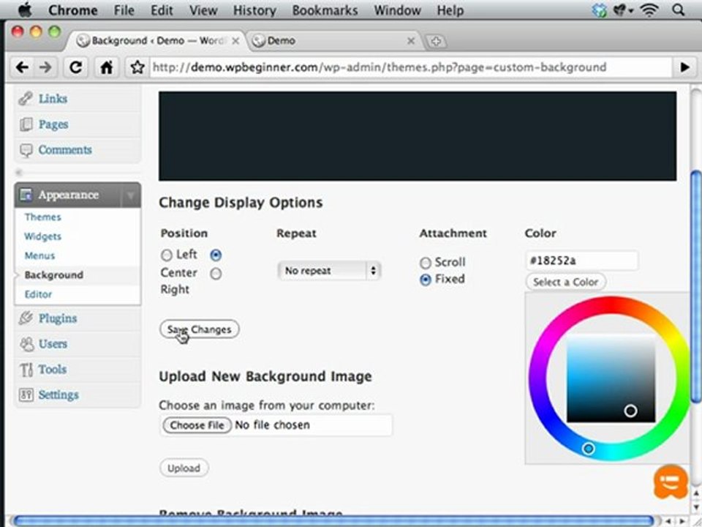Click the red area of the color wheel
The height and width of the screenshot is (527, 702).
click(611, 305)
